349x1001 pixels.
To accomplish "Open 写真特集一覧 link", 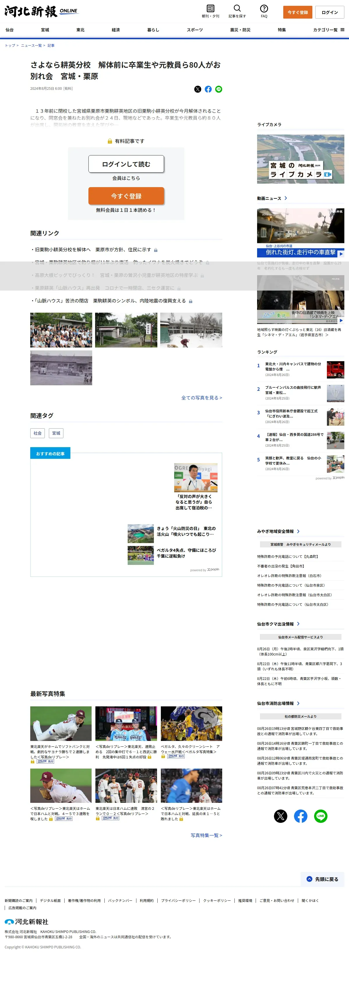I will [x=206, y=835].
